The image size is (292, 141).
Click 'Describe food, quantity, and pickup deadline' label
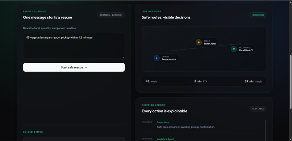49,28
